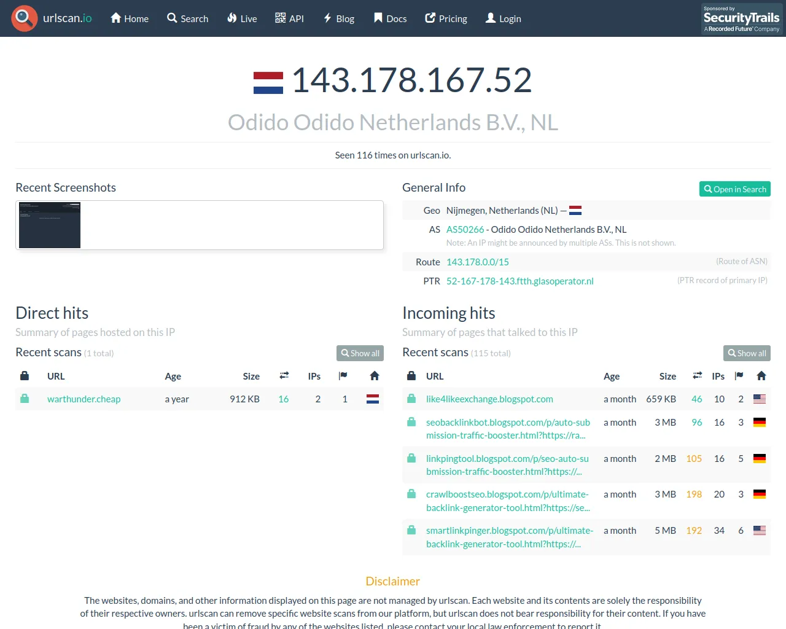The image size is (786, 629).
Task: Click the Netherlands flag in the Geo row
Action: tap(575, 210)
